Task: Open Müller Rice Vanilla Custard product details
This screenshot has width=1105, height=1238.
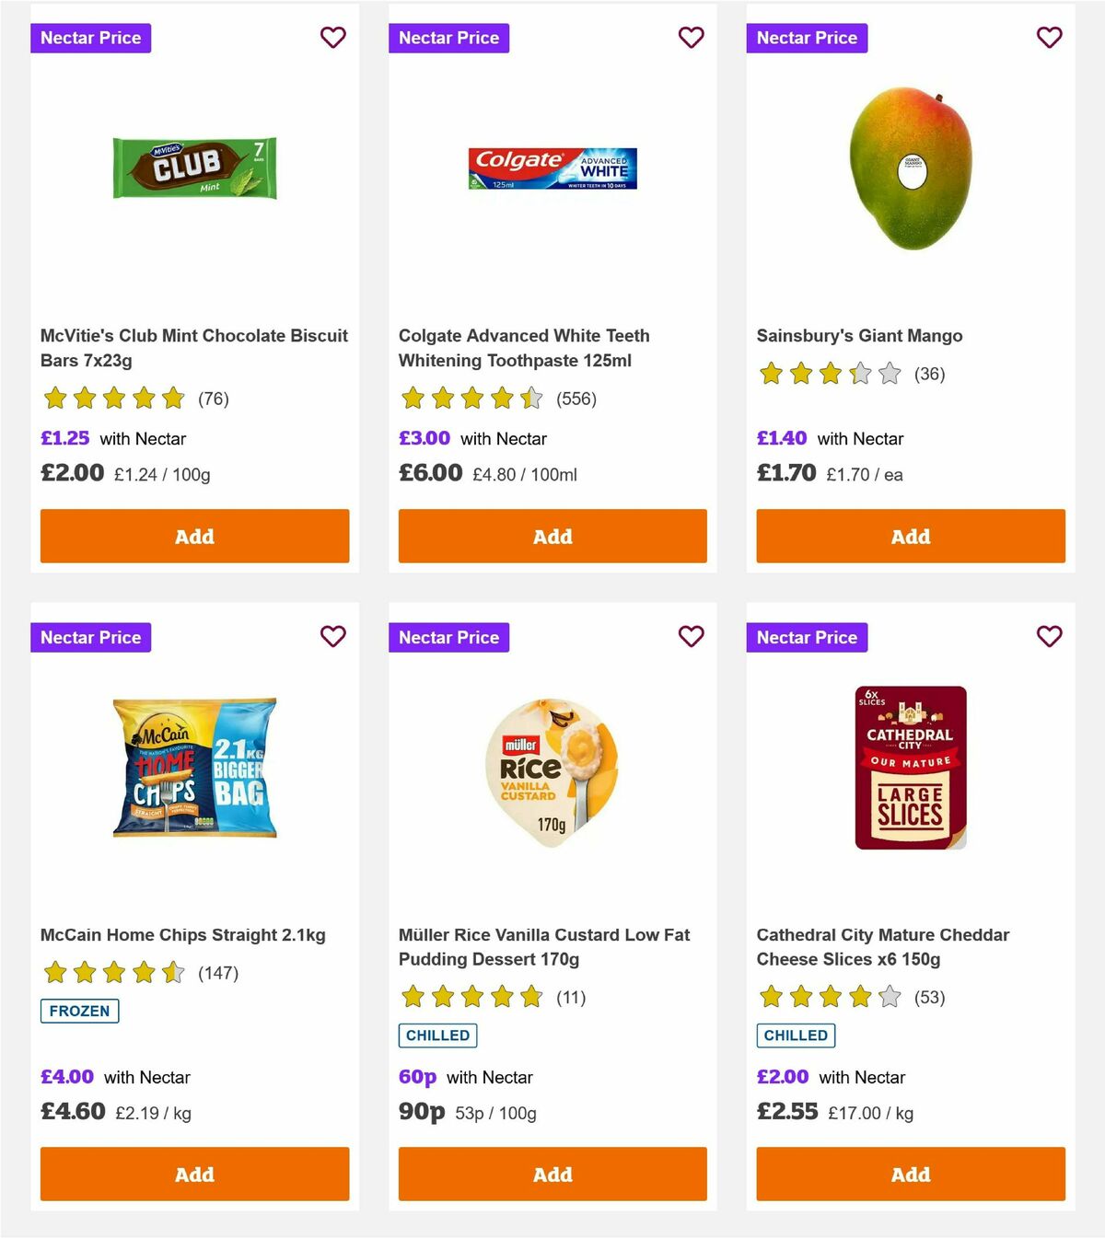Action: tap(543, 946)
